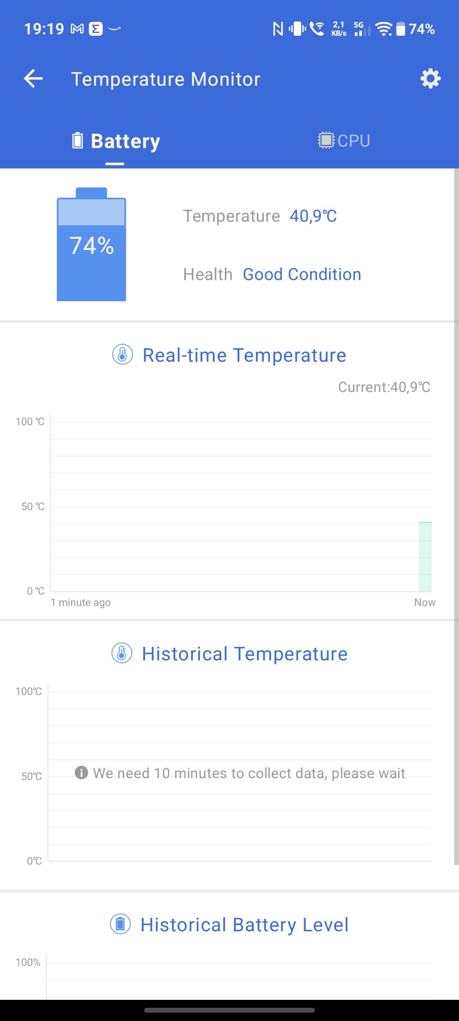Tap the 40,9℃ temperature value

coord(313,216)
